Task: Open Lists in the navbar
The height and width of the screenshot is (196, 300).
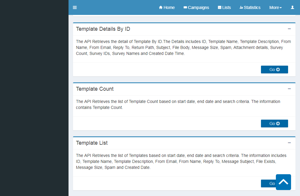Action: 224,7
